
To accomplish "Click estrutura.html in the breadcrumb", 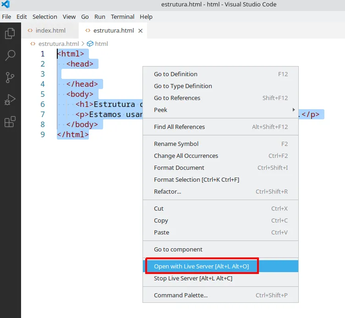I will [x=59, y=44].
